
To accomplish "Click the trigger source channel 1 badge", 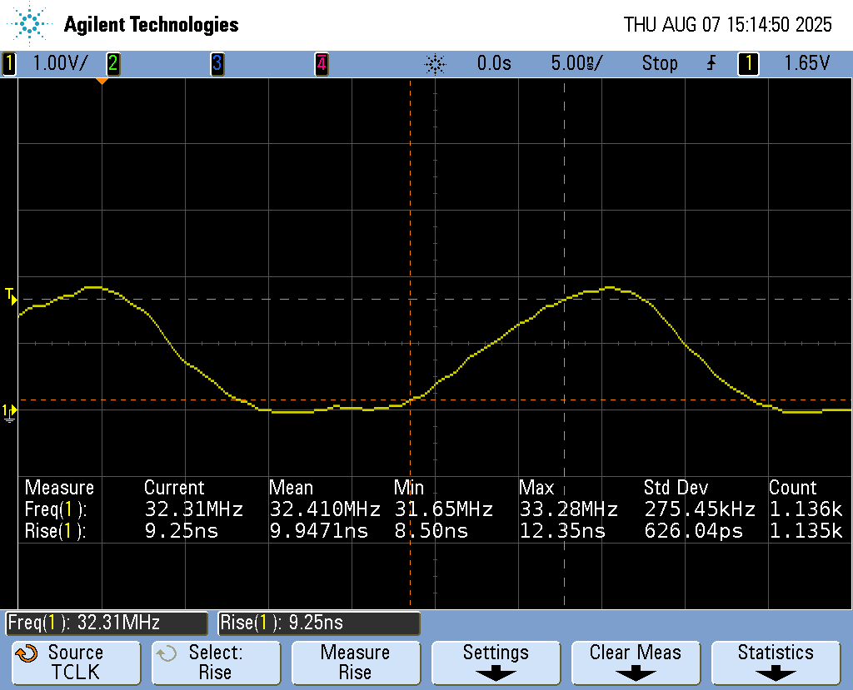I will [748, 63].
